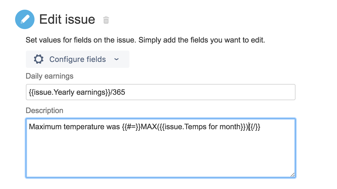
Task: Click the Description field label
Action: [44, 111]
